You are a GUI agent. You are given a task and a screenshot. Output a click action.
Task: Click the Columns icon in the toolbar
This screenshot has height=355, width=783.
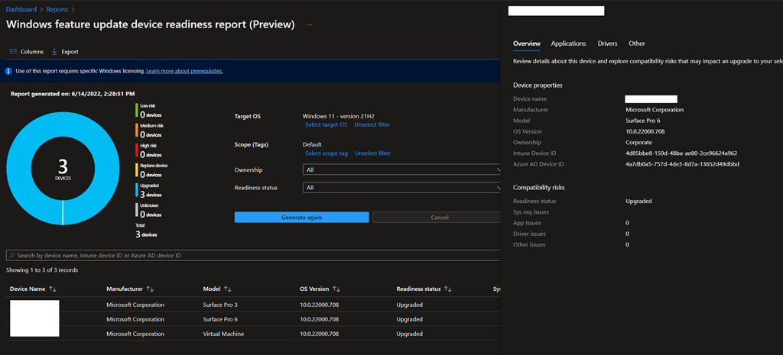pyautogui.click(x=13, y=52)
